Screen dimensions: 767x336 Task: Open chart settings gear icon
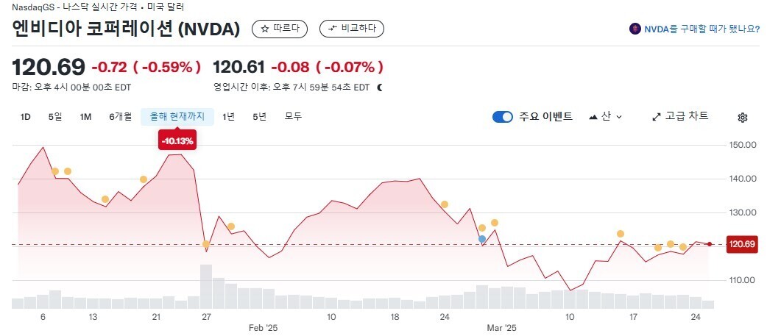pyautogui.click(x=743, y=117)
